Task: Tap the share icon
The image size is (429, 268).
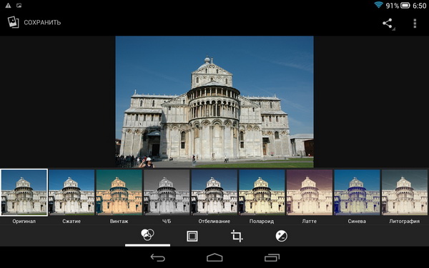Action: pos(388,24)
